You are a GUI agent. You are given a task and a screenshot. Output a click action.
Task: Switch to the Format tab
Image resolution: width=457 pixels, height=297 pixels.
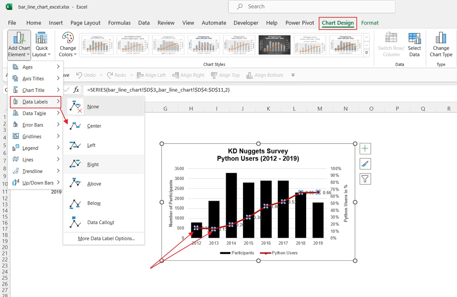370,23
